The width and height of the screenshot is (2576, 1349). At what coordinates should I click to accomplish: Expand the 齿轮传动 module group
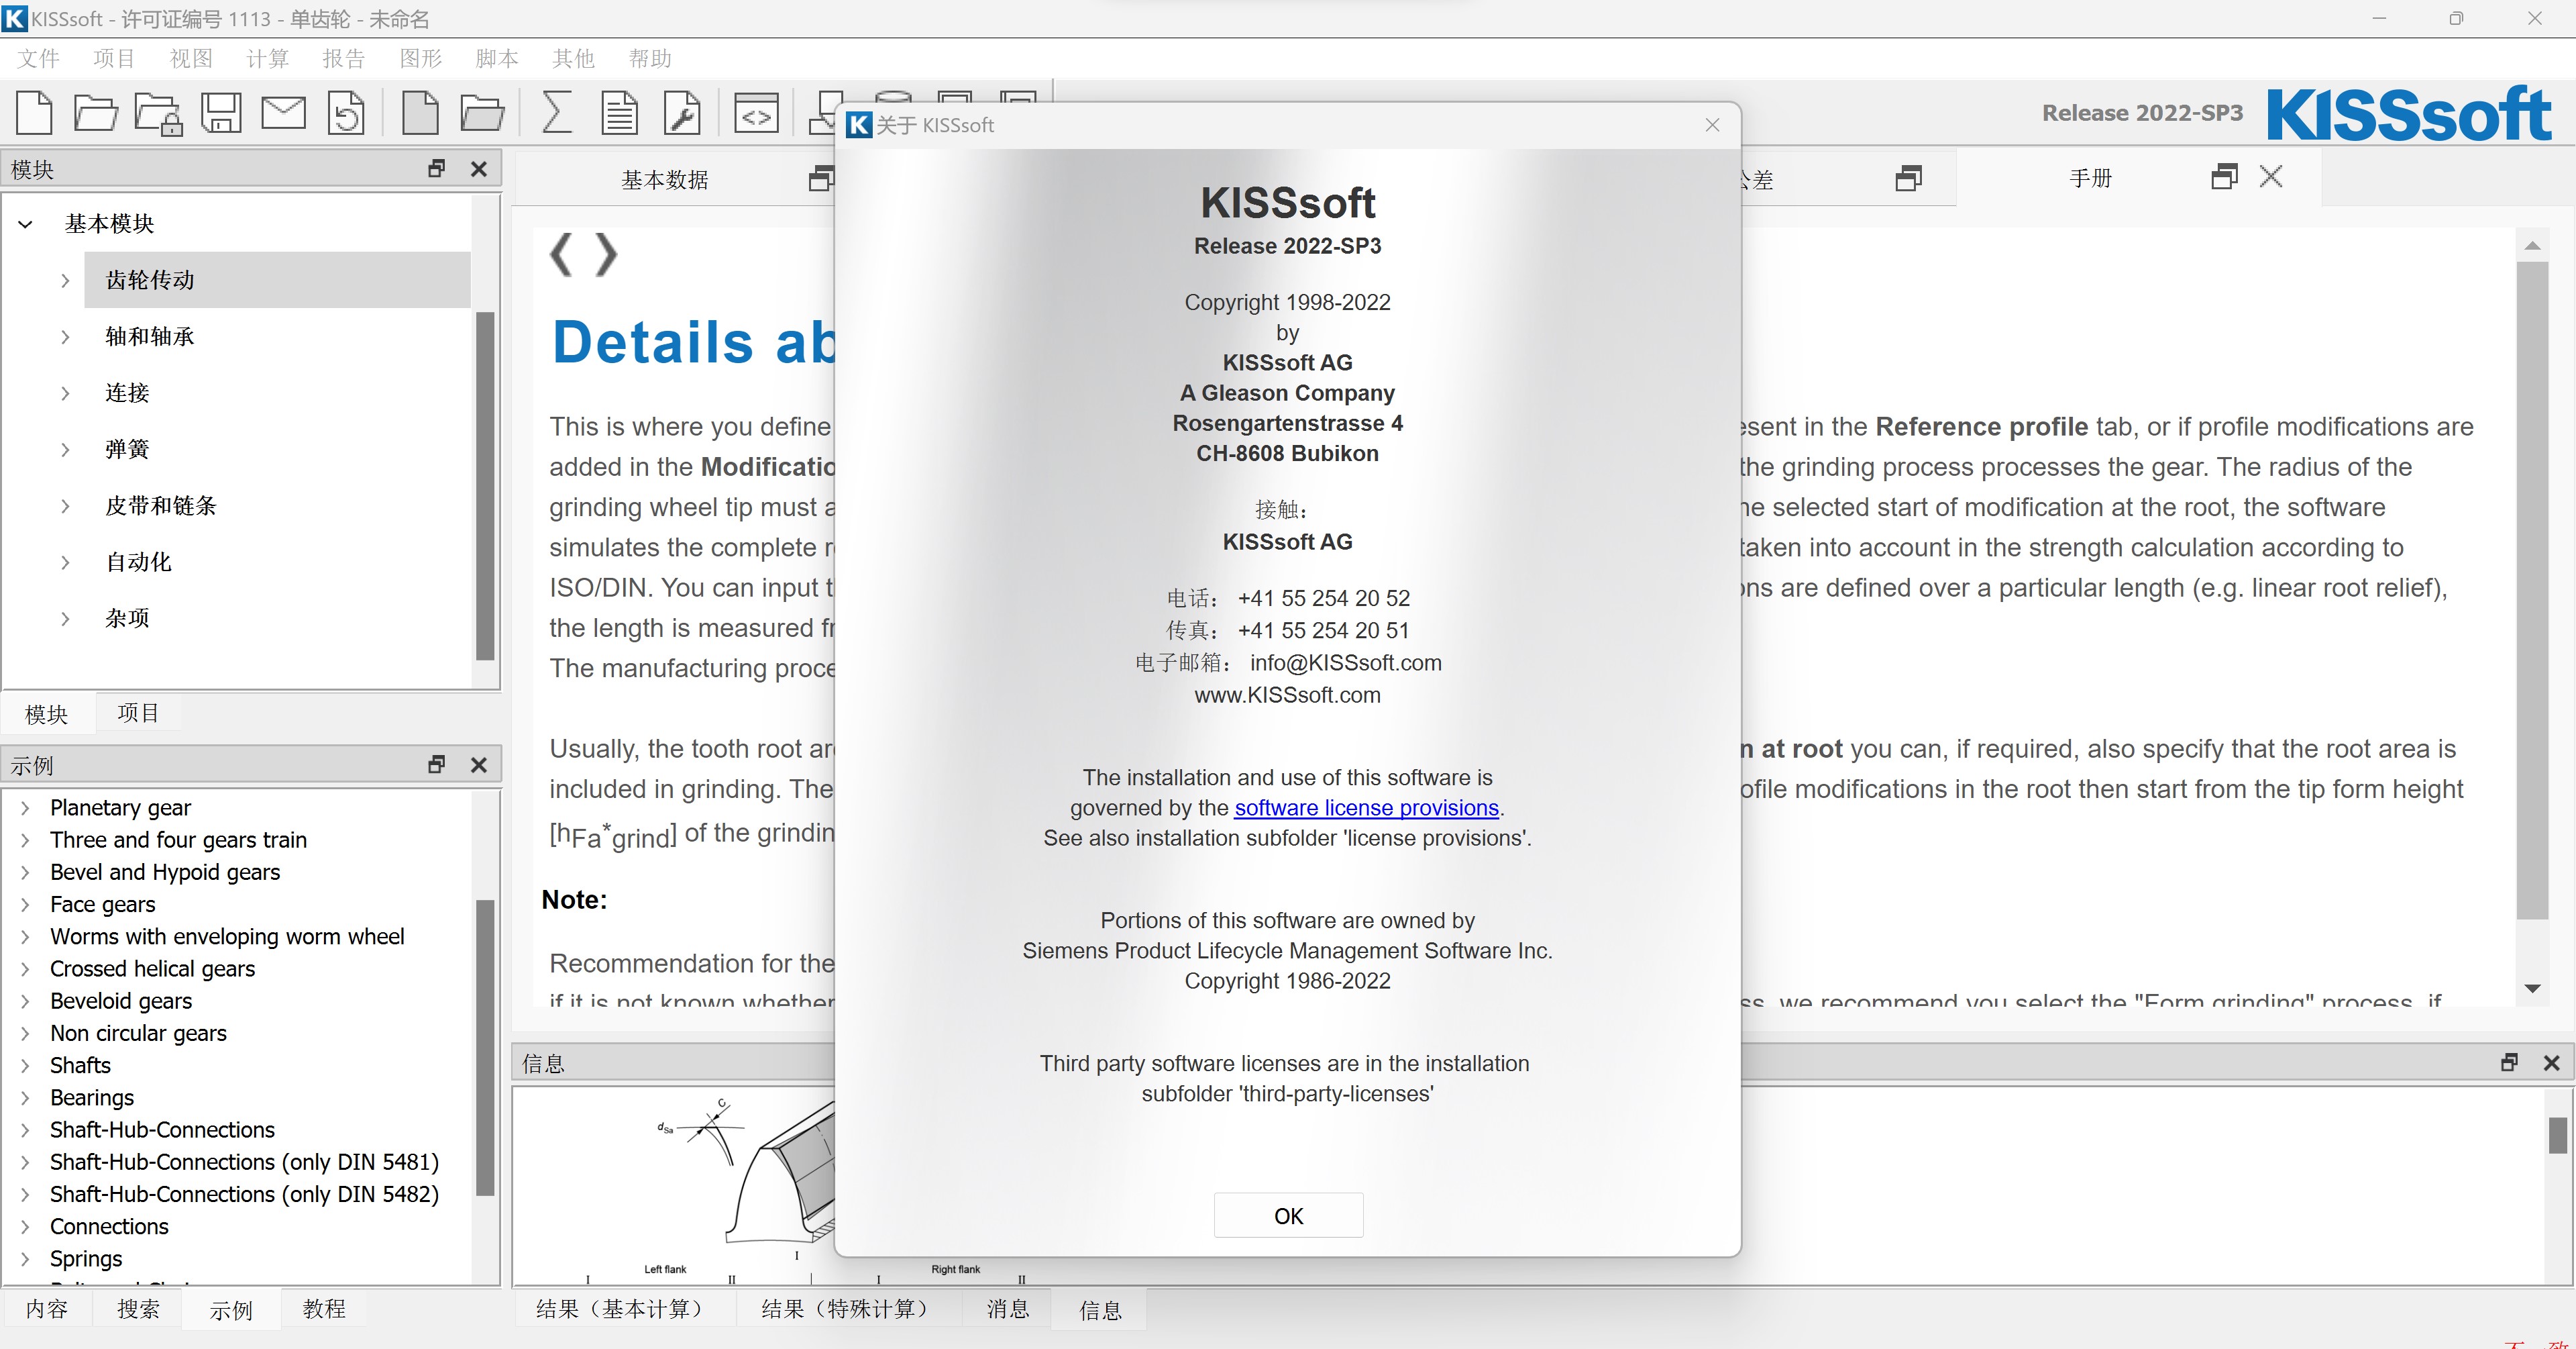point(65,281)
